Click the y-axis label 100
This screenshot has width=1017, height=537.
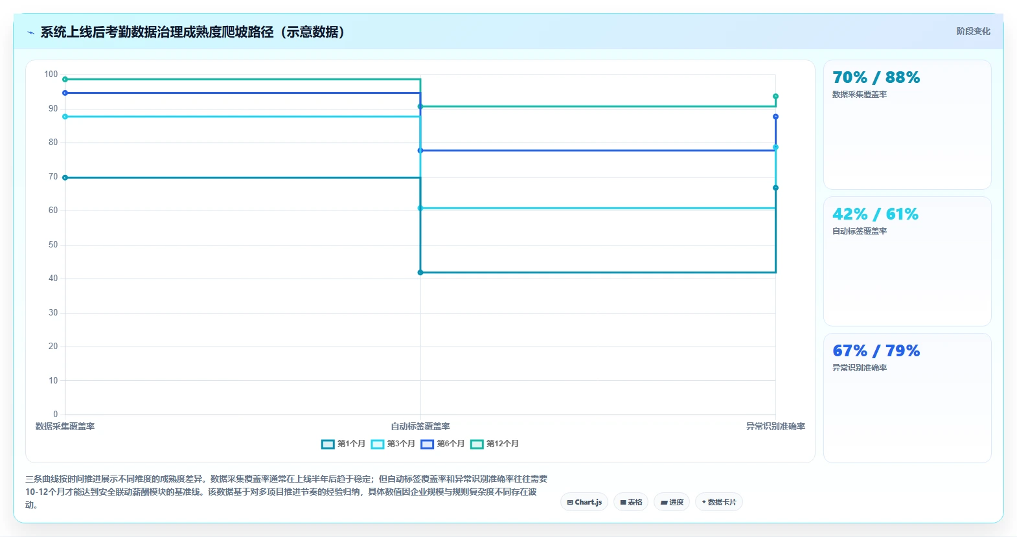51,74
